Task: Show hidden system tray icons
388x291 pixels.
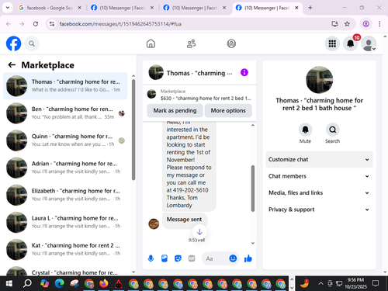Action: pyautogui.click(x=320, y=283)
